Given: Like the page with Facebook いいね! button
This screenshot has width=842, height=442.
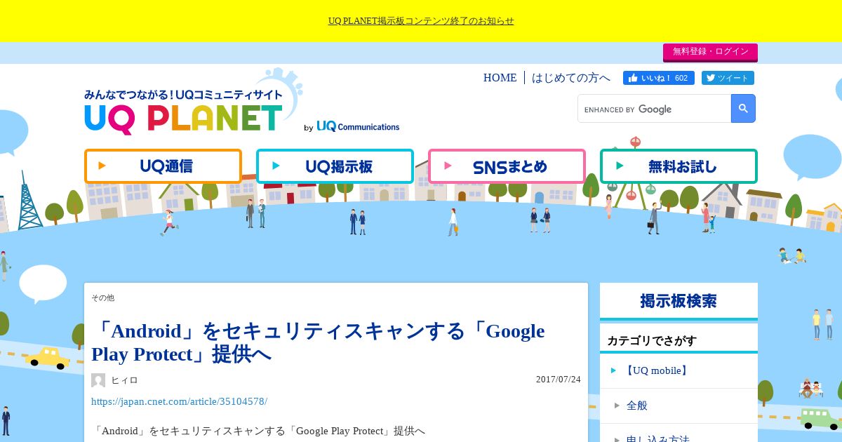Looking at the screenshot, I should click(659, 78).
